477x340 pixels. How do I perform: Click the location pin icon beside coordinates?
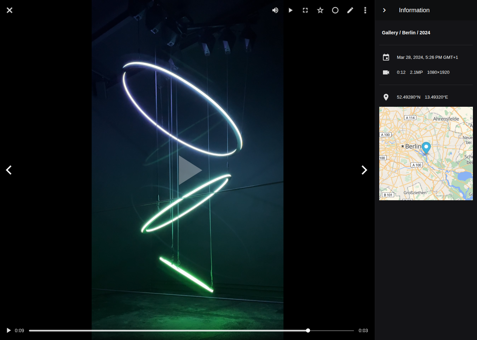click(386, 97)
